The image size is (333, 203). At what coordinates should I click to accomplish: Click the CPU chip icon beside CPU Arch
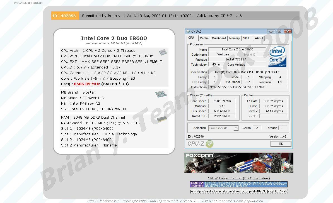pyautogui.click(x=163, y=52)
